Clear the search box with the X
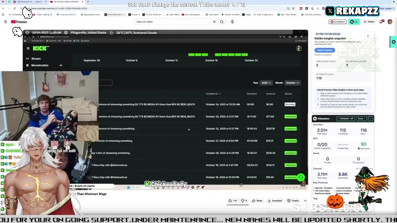 point(214,22)
